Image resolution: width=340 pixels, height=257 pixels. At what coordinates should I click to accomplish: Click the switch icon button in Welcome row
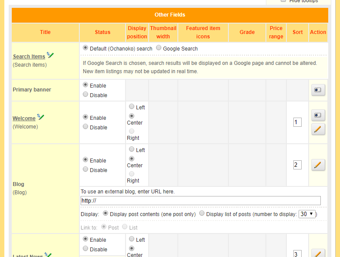tap(318, 115)
